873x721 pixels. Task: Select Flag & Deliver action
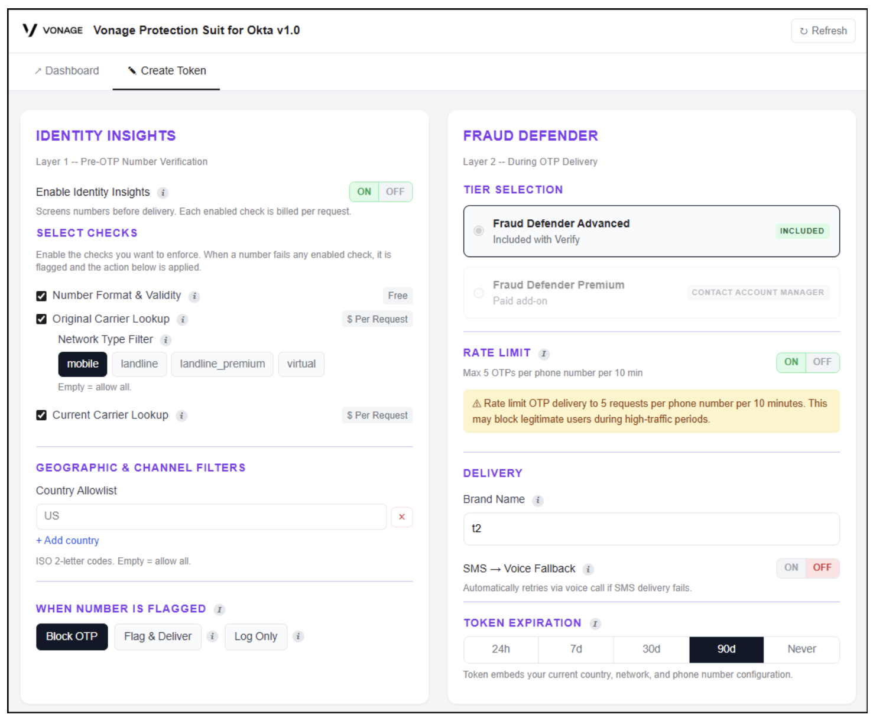click(x=158, y=636)
